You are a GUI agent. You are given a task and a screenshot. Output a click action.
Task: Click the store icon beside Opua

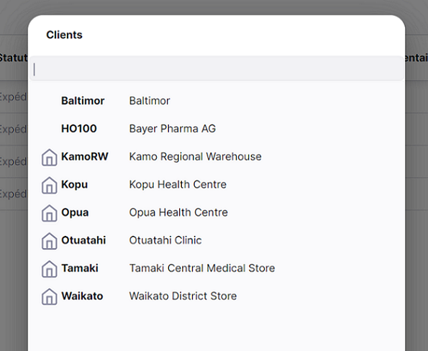click(x=50, y=213)
